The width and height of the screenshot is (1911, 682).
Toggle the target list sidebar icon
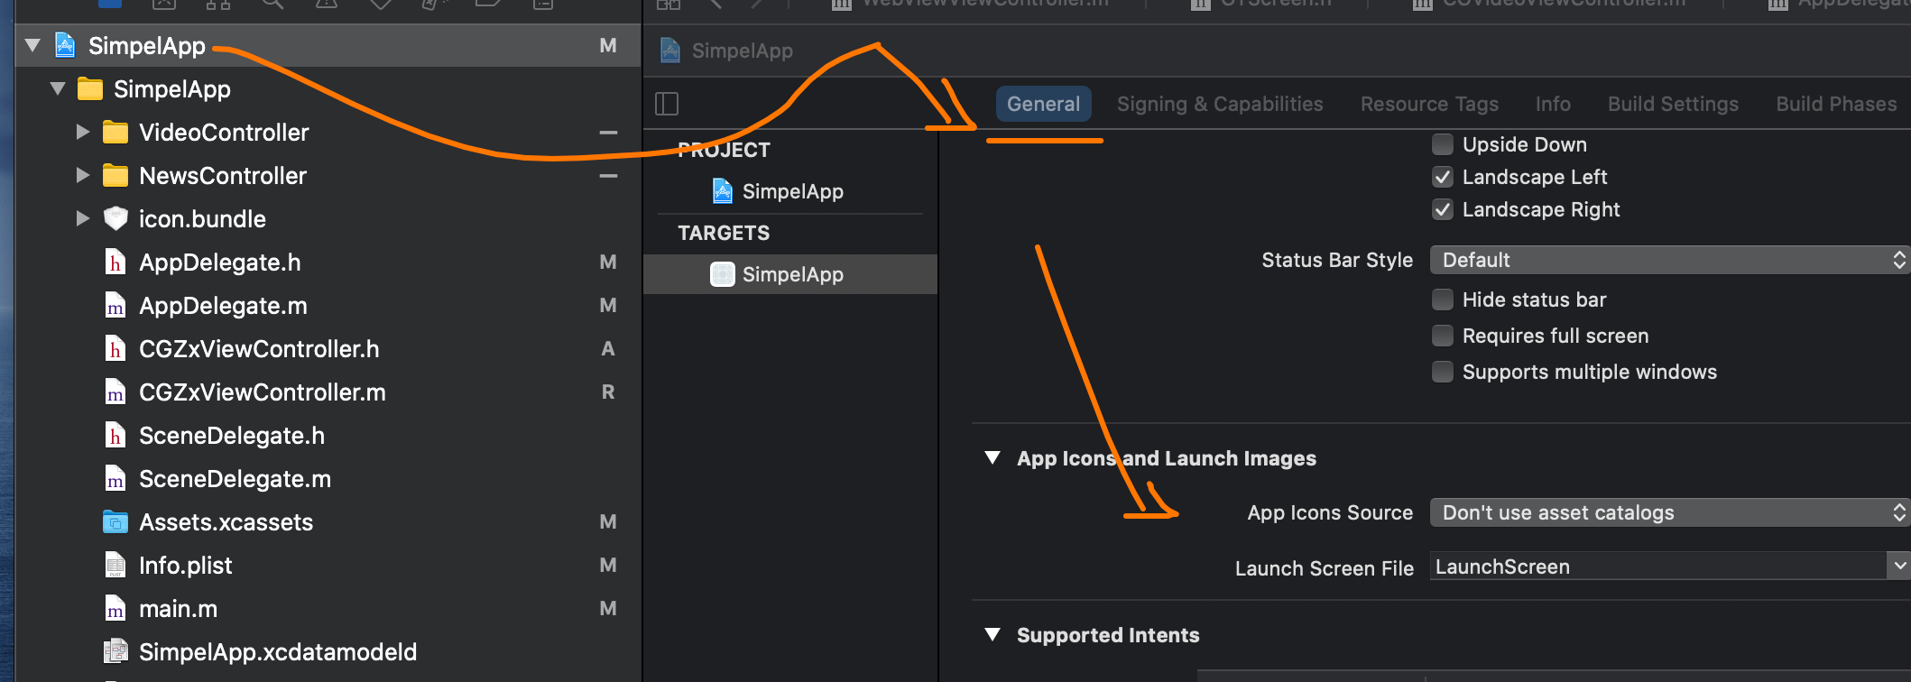click(x=667, y=104)
